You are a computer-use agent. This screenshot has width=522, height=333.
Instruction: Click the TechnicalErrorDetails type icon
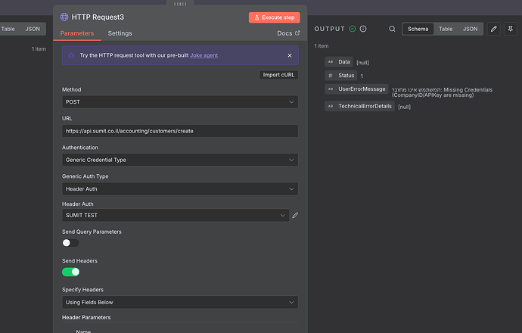(x=331, y=106)
